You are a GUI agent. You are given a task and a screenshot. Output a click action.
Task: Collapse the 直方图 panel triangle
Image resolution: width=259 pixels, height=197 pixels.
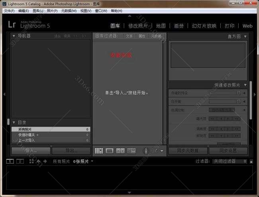click(245, 36)
